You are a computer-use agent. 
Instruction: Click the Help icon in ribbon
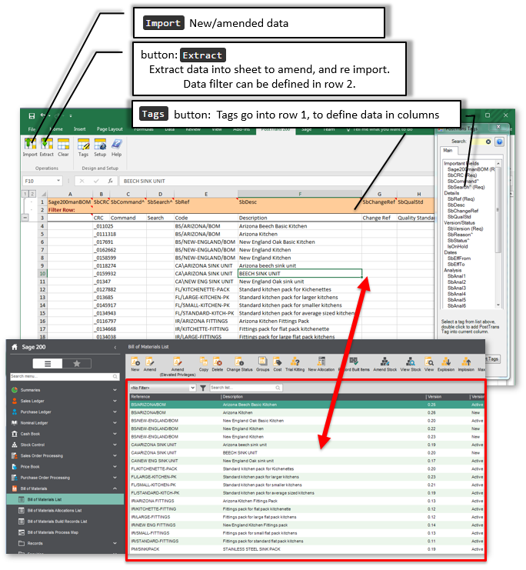pos(116,145)
